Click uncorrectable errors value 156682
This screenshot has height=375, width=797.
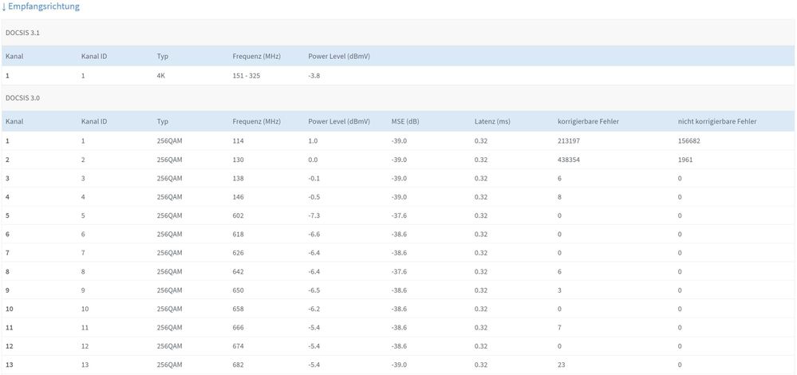[689, 141]
